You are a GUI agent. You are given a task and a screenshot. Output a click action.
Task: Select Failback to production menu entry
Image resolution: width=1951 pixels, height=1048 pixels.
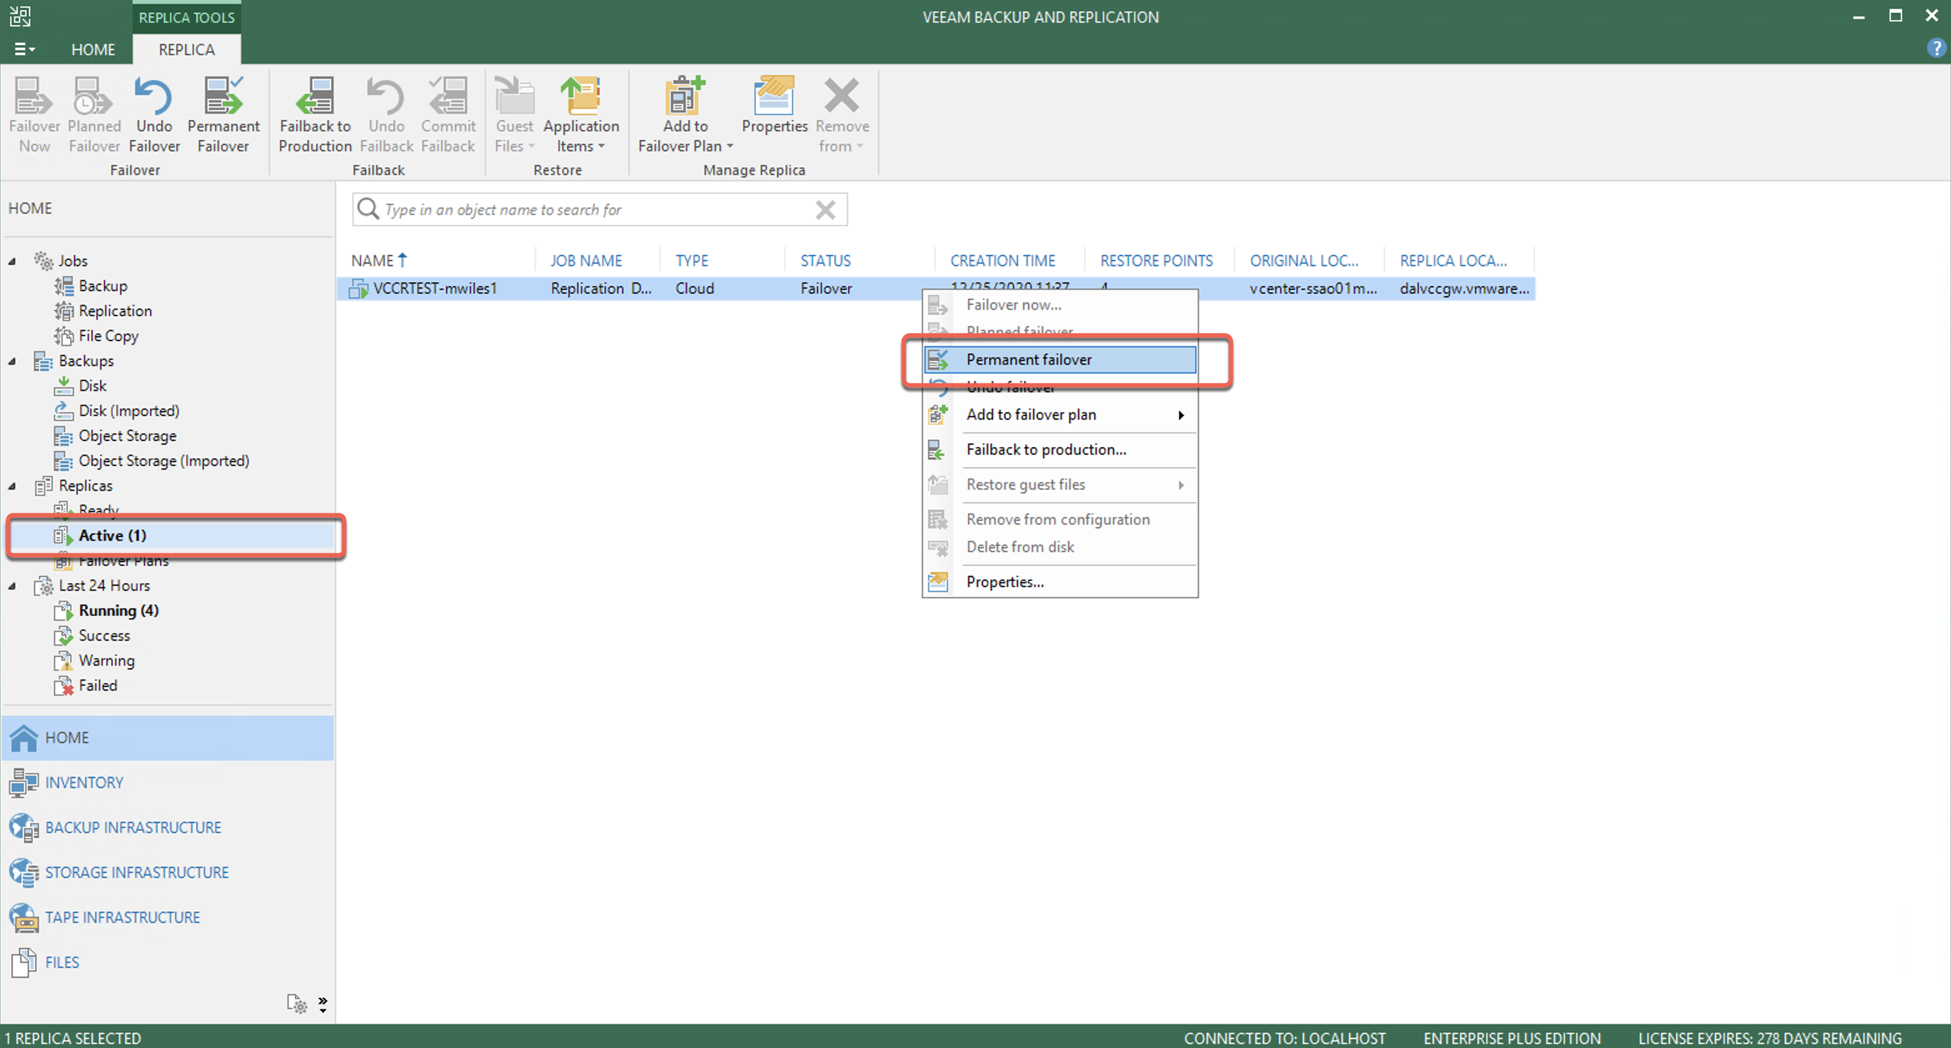tap(1046, 450)
